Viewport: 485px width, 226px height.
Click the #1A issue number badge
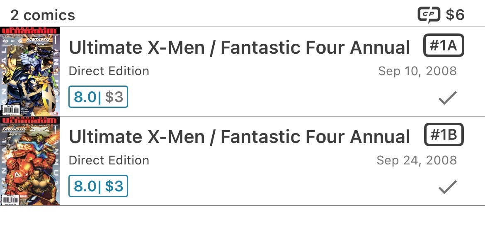(443, 46)
